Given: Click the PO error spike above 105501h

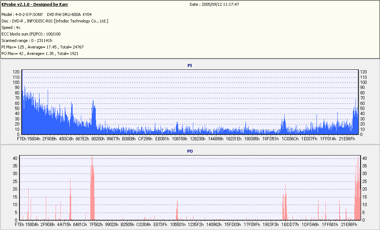Looking at the screenshot, I should pyautogui.click(x=177, y=210).
